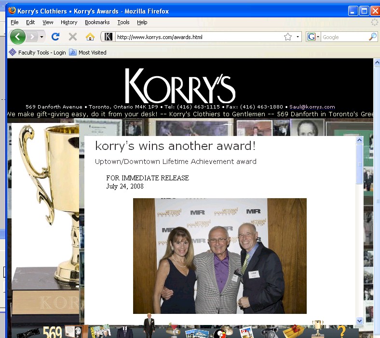380x338 pixels.
Task: Go back with the green Back arrow
Action: click(x=18, y=37)
